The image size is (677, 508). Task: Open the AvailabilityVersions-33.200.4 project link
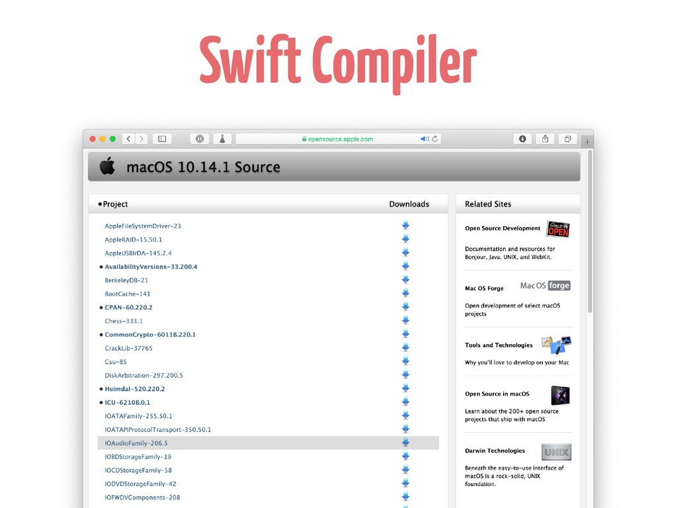[x=151, y=267]
